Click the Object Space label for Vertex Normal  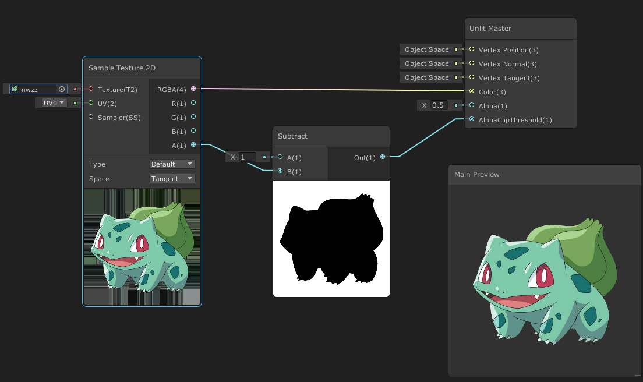pos(426,63)
